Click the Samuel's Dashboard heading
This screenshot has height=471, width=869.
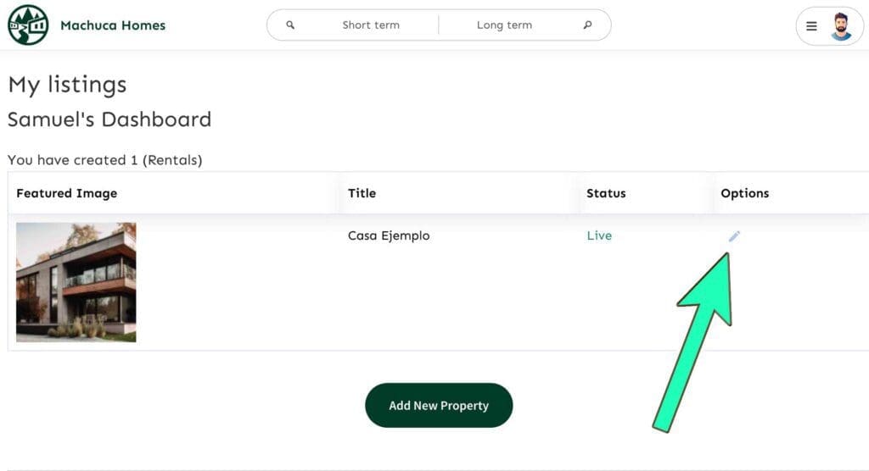pos(109,119)
